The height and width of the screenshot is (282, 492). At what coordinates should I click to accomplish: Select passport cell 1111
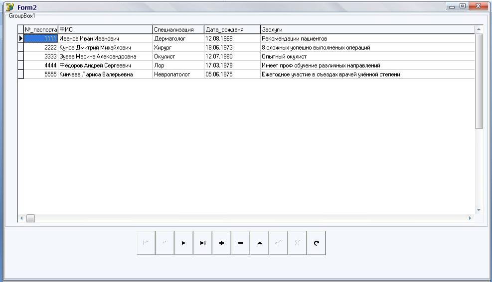(41, 38)
